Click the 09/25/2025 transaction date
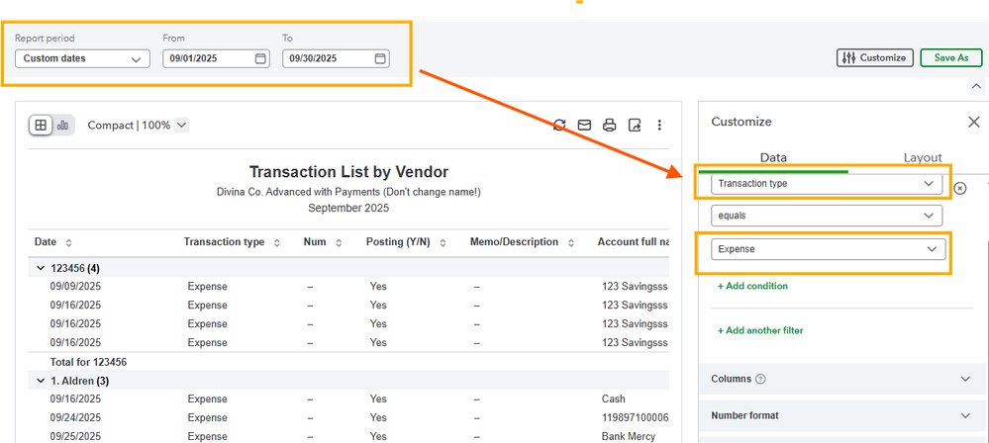 coord(75,437)
